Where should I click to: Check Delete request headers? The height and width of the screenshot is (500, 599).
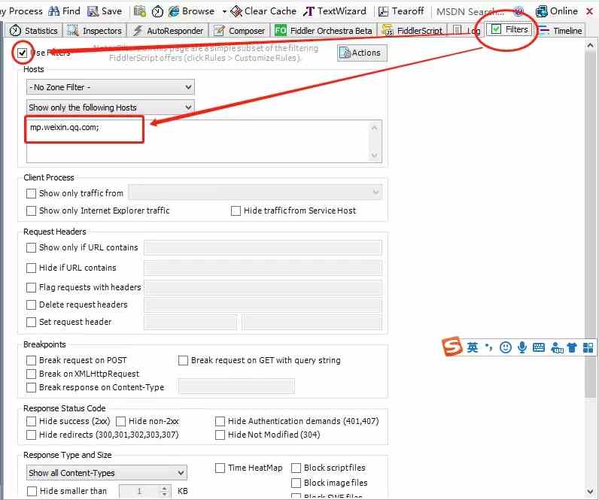(32, 305)
